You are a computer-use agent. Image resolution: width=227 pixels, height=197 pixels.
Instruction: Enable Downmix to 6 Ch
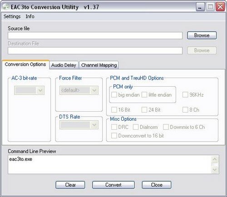point(166,127)
